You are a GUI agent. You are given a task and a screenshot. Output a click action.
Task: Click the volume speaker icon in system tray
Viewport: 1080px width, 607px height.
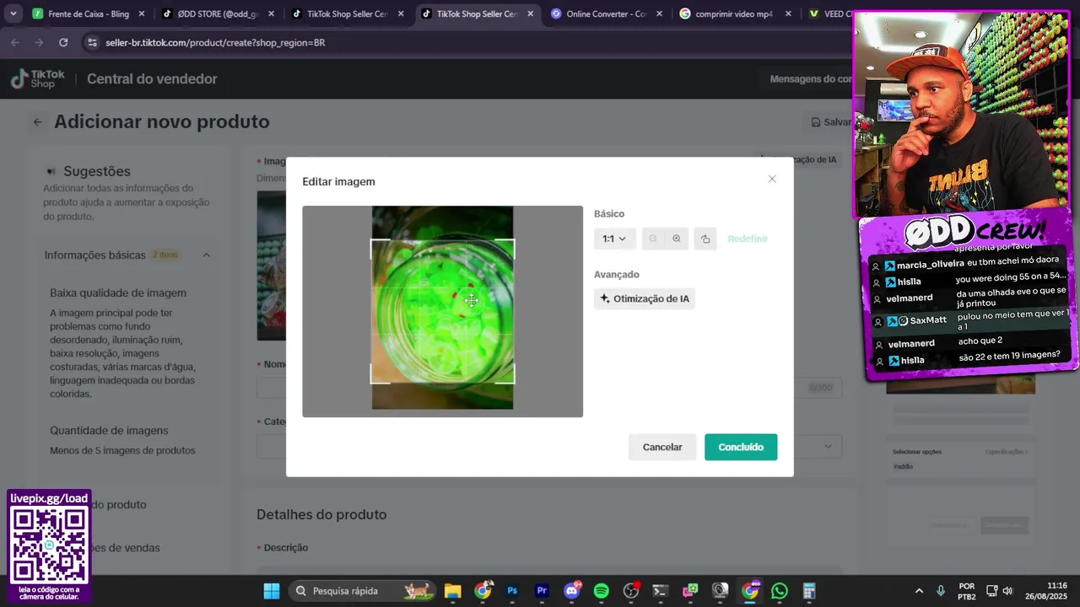pyautogui.click(x=1007, y=591)
